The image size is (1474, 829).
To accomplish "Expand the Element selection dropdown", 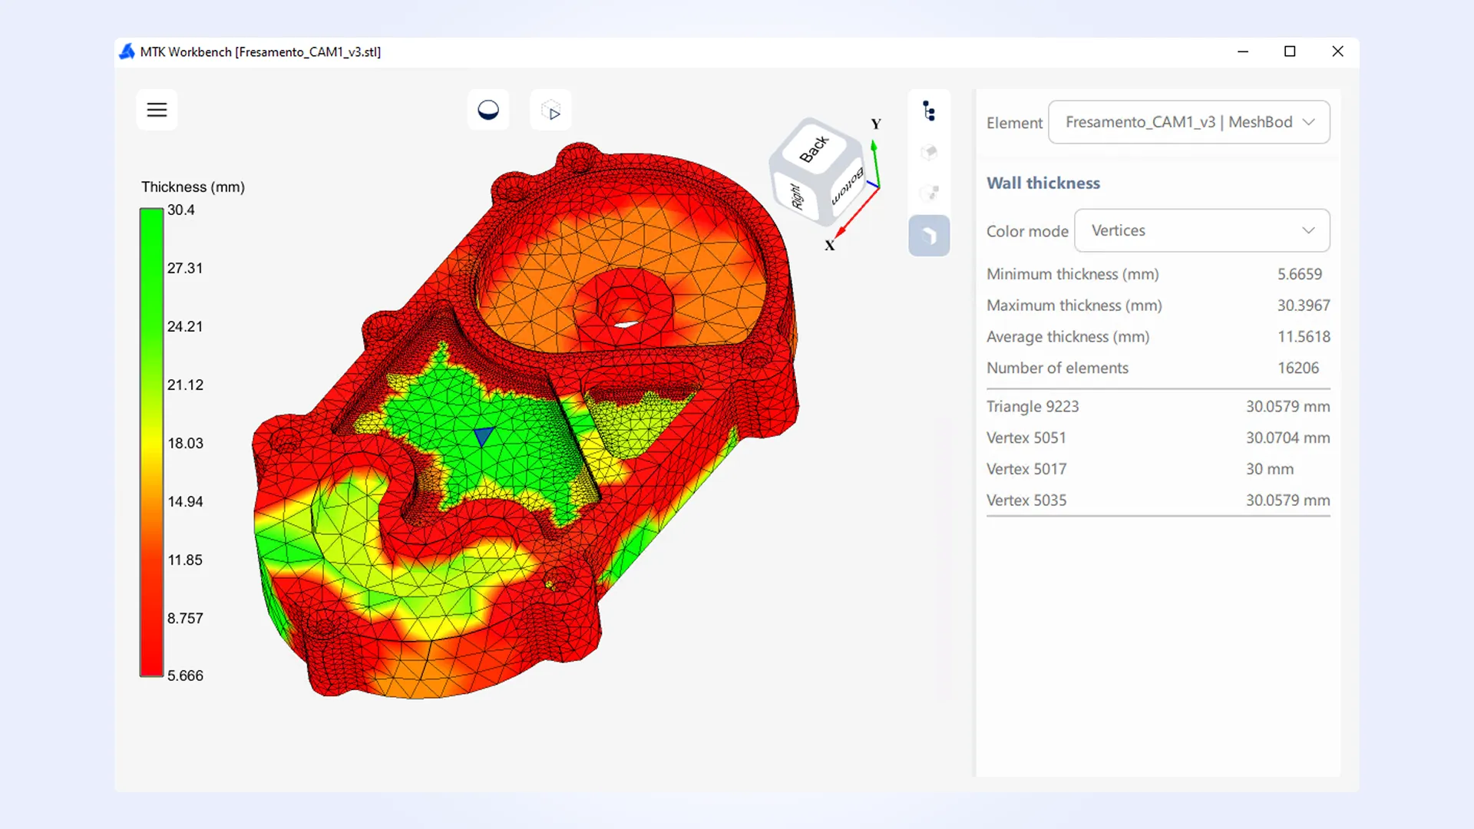I will (1188, 122).
